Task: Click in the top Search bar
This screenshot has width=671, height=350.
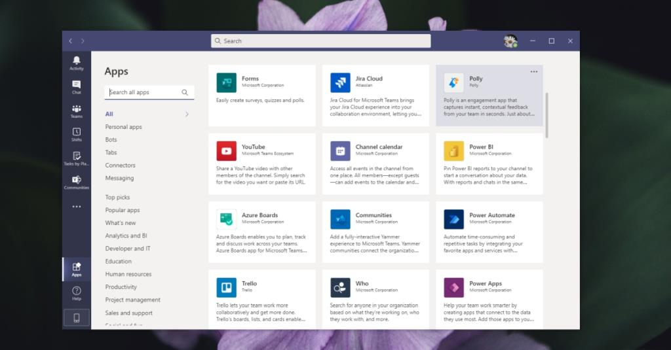Action: click(x=320, y=41)
